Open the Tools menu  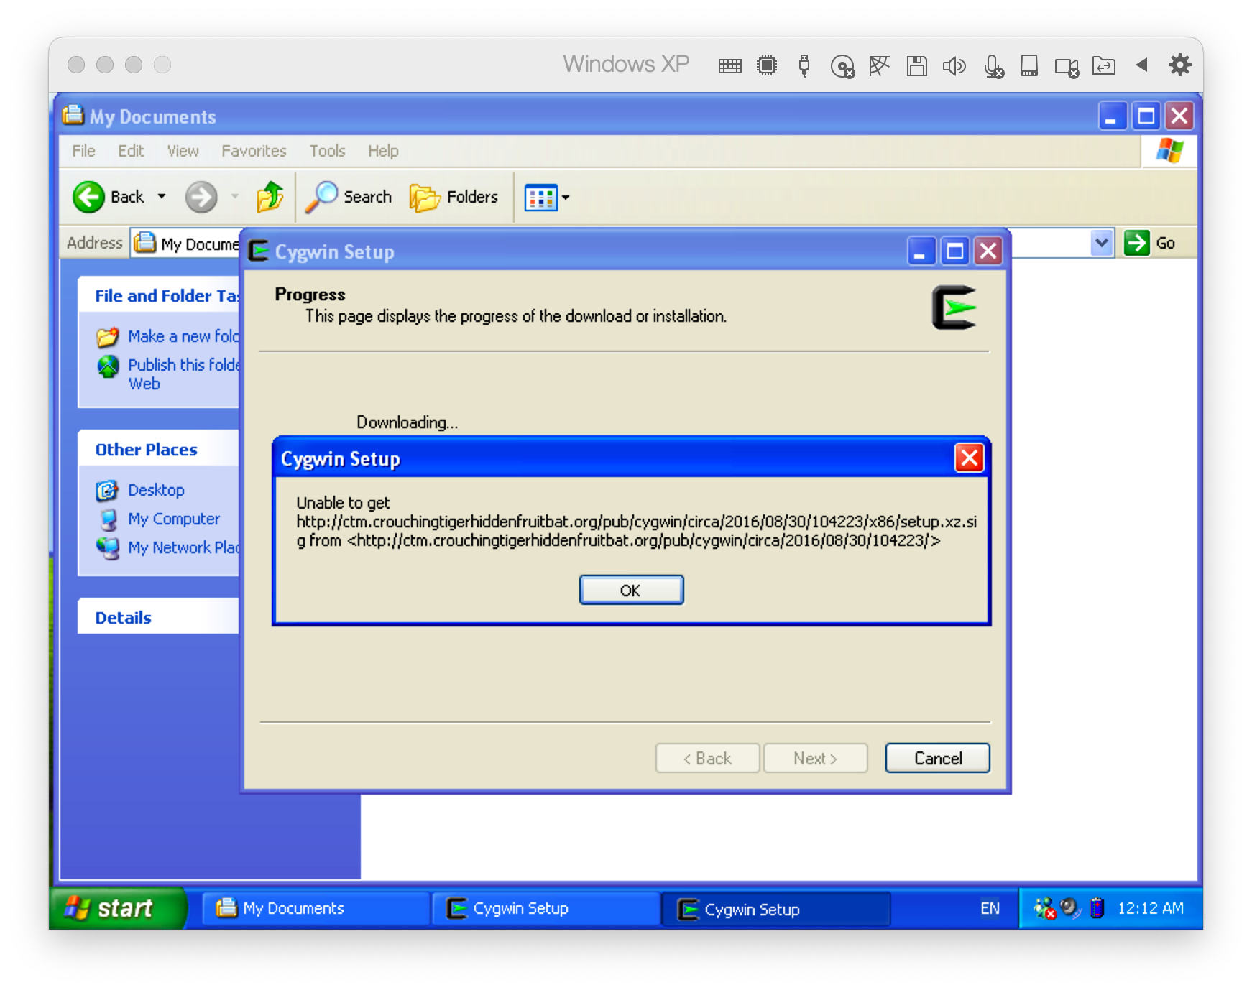(327, 151)
